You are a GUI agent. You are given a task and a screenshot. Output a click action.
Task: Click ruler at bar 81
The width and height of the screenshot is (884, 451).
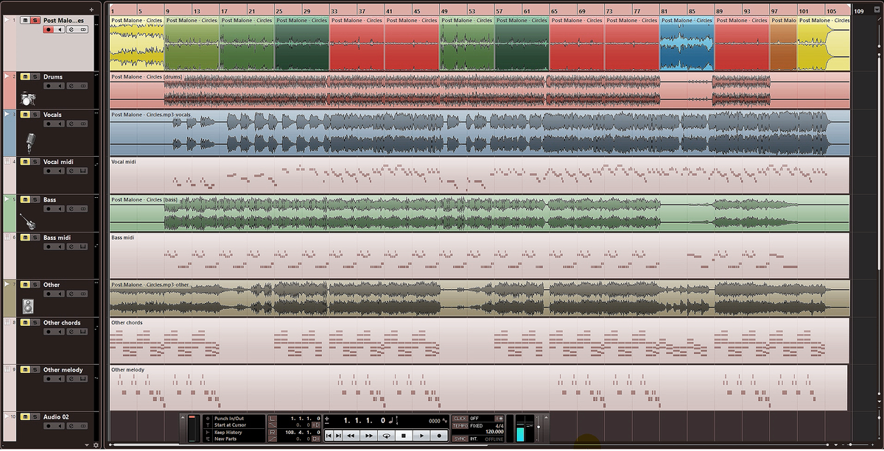pos(664,11)
